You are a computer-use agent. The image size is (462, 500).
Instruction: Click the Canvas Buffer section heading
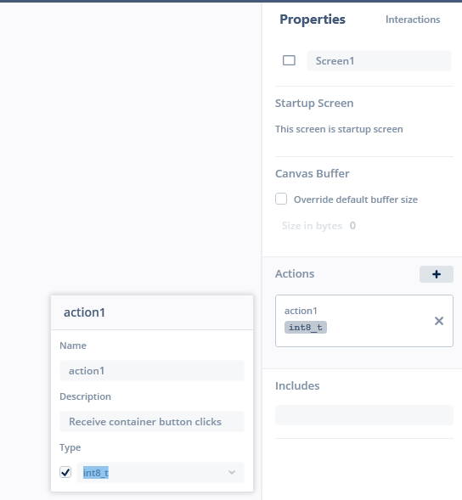tap(312, 173)
